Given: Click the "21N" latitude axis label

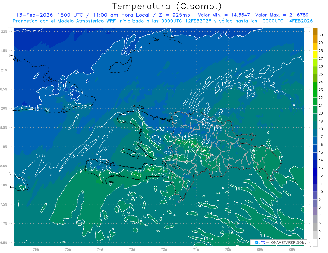Looking at the screenshot, I should 4,70.
